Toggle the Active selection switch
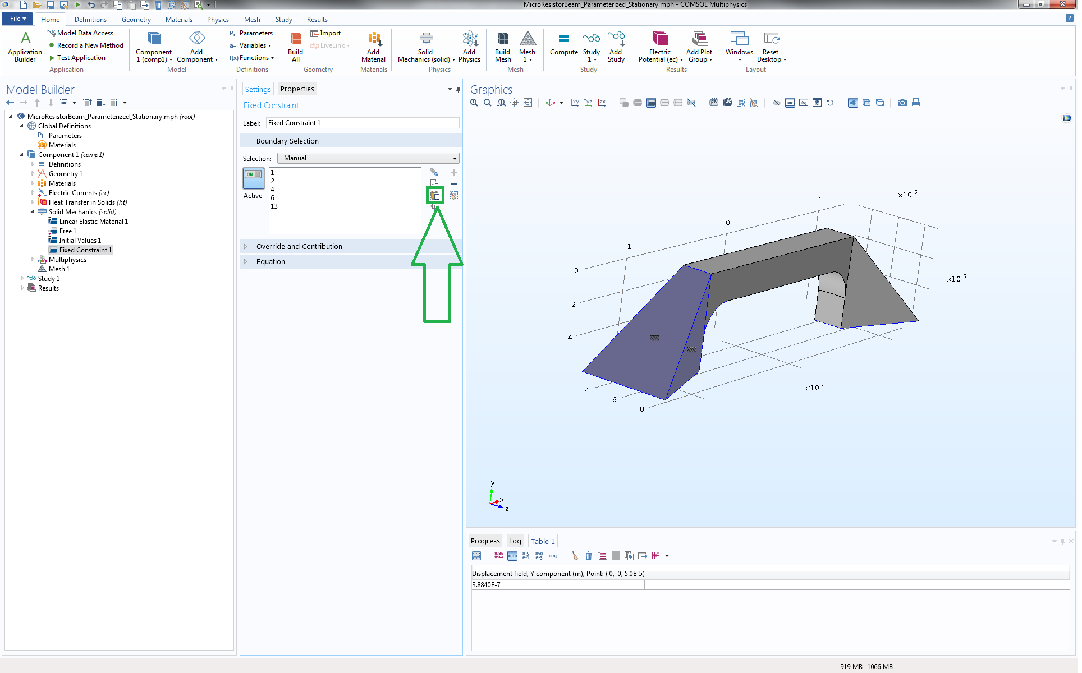The height and width of the screenshot is (673, 1082). (x=255, y=179)
